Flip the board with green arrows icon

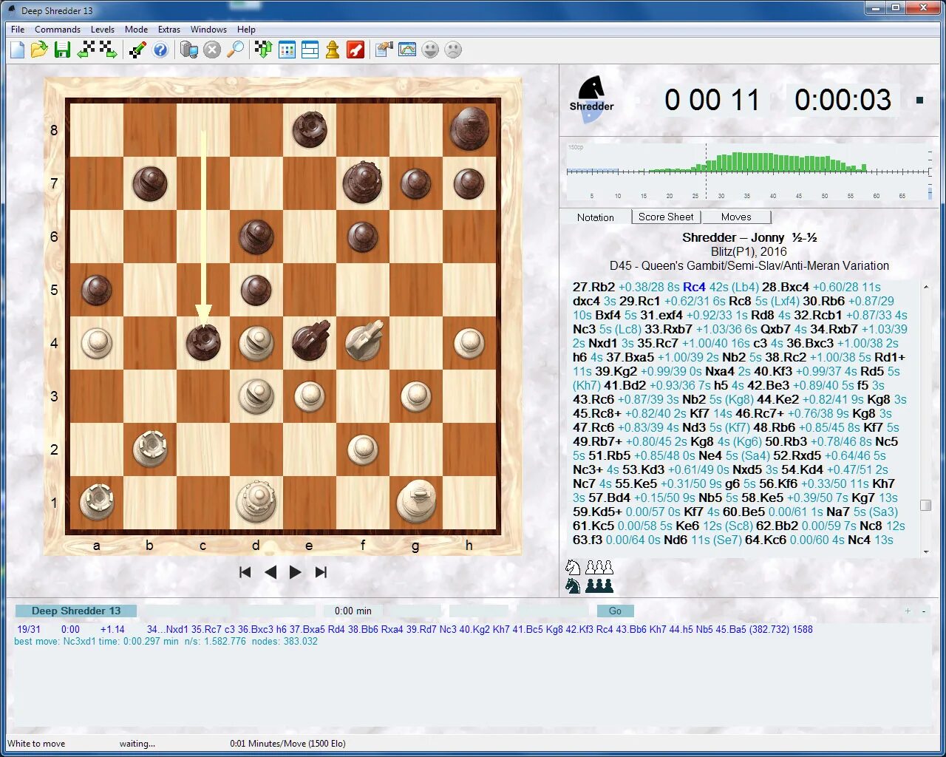click(264, 50)
